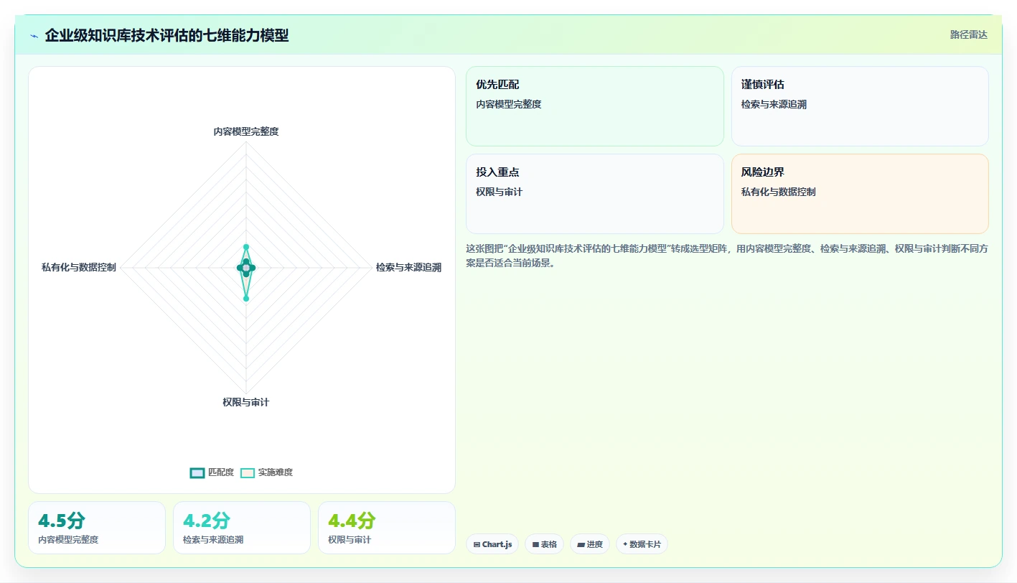Toggle the 匹配度 legend item
The width and height of the screenshot is (1017, 583).
[x=212, y=472]
